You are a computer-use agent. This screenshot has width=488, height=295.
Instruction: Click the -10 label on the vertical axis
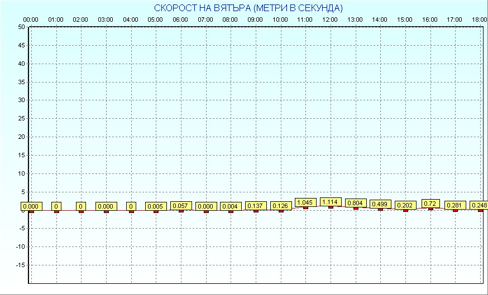point(20,246)
